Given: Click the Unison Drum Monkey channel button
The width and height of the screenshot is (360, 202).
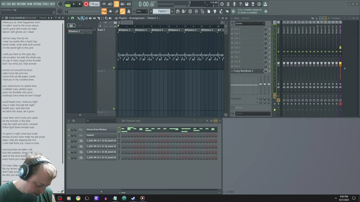Looking at the screenshot, I should pyautogui.click(x=101, y=130).
